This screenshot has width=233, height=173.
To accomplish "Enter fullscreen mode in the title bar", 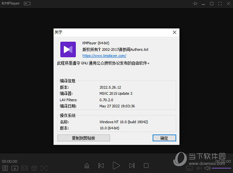I will [220, 3].
